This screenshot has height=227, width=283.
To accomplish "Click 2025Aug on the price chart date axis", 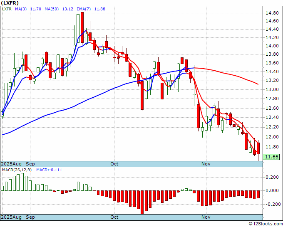I will 11,164.
